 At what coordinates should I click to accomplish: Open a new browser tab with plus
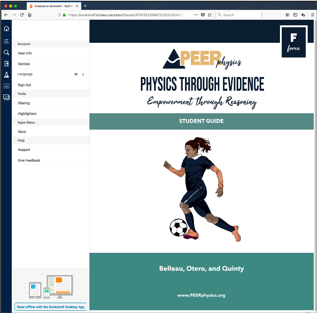point(85,6)
